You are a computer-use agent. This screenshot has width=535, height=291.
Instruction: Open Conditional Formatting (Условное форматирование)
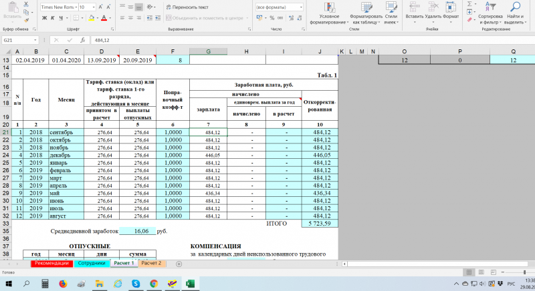tap(329, 10)
